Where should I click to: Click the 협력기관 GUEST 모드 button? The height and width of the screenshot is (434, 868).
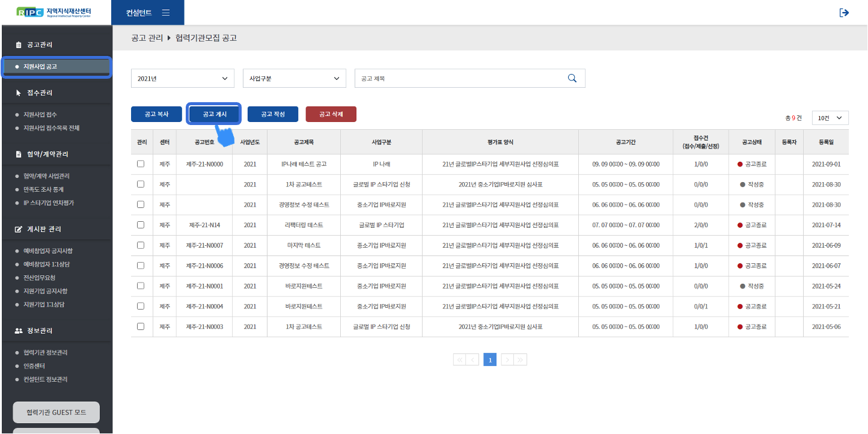pyautogui.click(x=56, y=412)
